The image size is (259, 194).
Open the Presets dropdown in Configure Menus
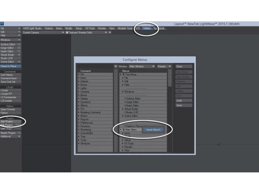point(164,66)
